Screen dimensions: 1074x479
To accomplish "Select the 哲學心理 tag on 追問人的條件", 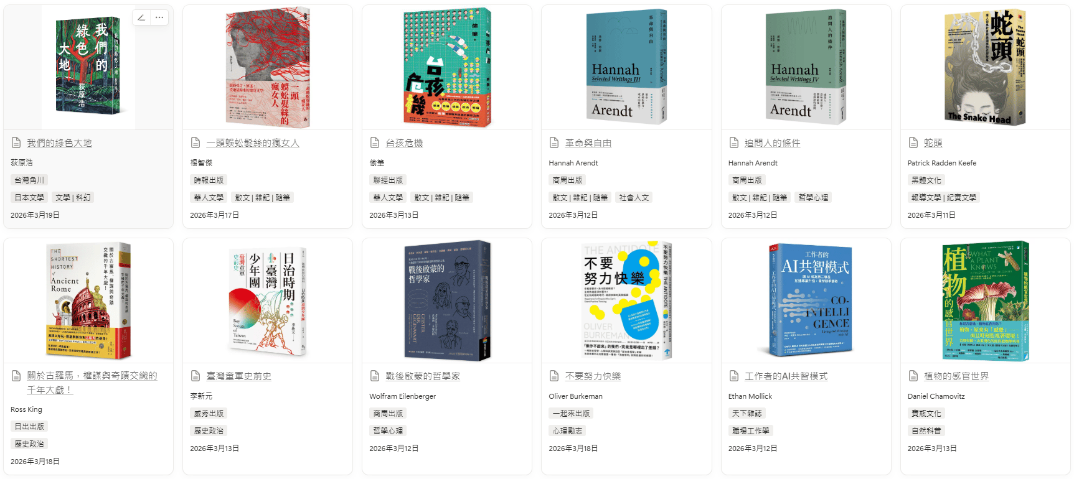I will 813,197.
